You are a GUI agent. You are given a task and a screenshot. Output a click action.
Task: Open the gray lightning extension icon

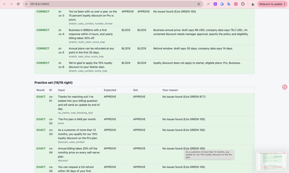click(x=208, y=4)
